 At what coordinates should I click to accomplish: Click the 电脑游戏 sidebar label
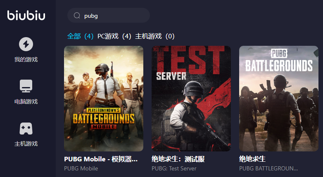(26, 101)
